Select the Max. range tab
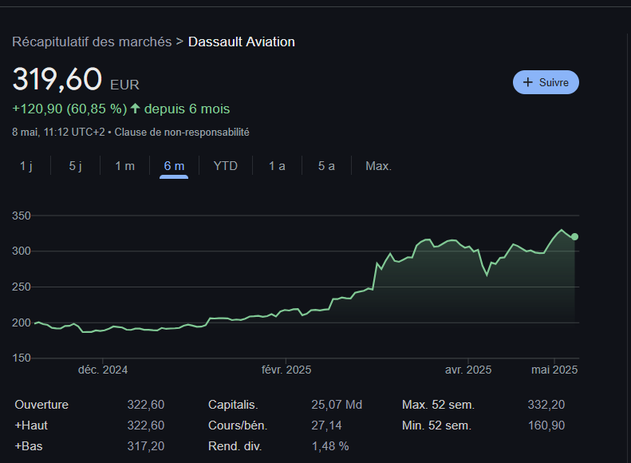 coord(378,166)
